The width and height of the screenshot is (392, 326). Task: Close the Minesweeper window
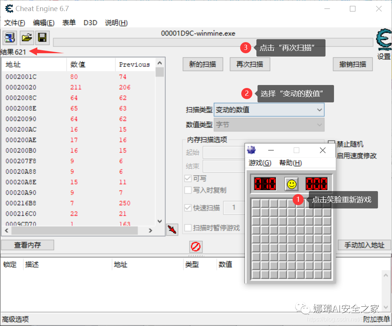click(x=323, y=150)
